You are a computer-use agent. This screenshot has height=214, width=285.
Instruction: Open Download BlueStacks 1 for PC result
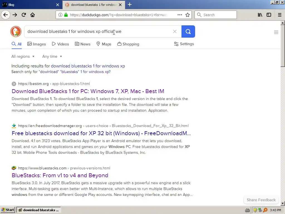[88, 91]
